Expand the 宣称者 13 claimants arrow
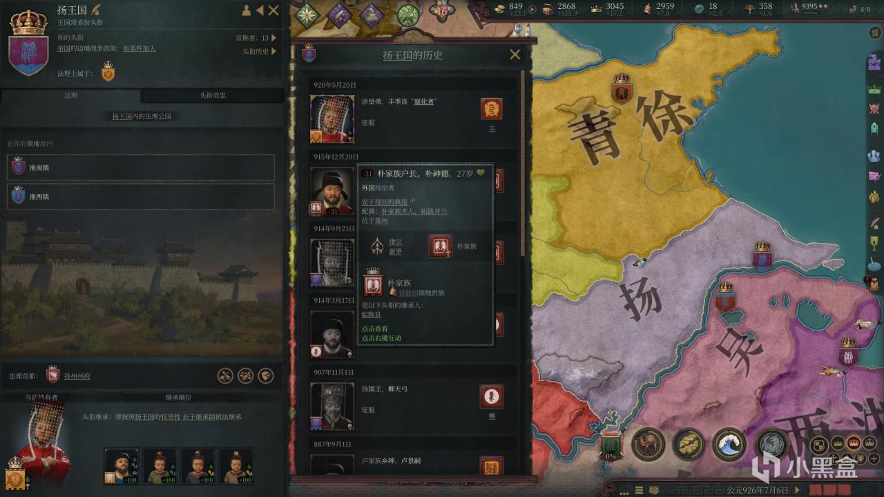 click(274, 38)
